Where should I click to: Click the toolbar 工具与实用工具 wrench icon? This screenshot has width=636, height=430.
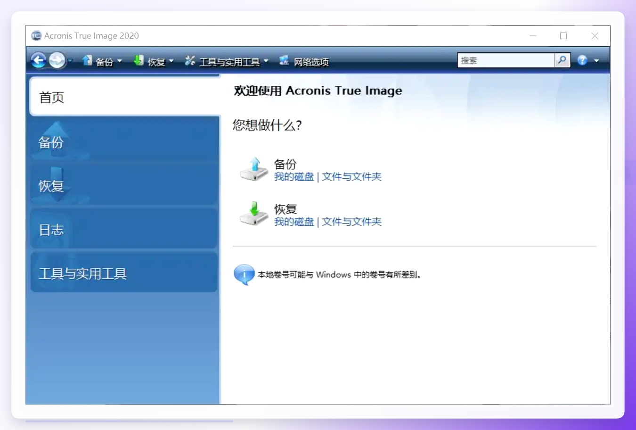[x=190, y=60]
